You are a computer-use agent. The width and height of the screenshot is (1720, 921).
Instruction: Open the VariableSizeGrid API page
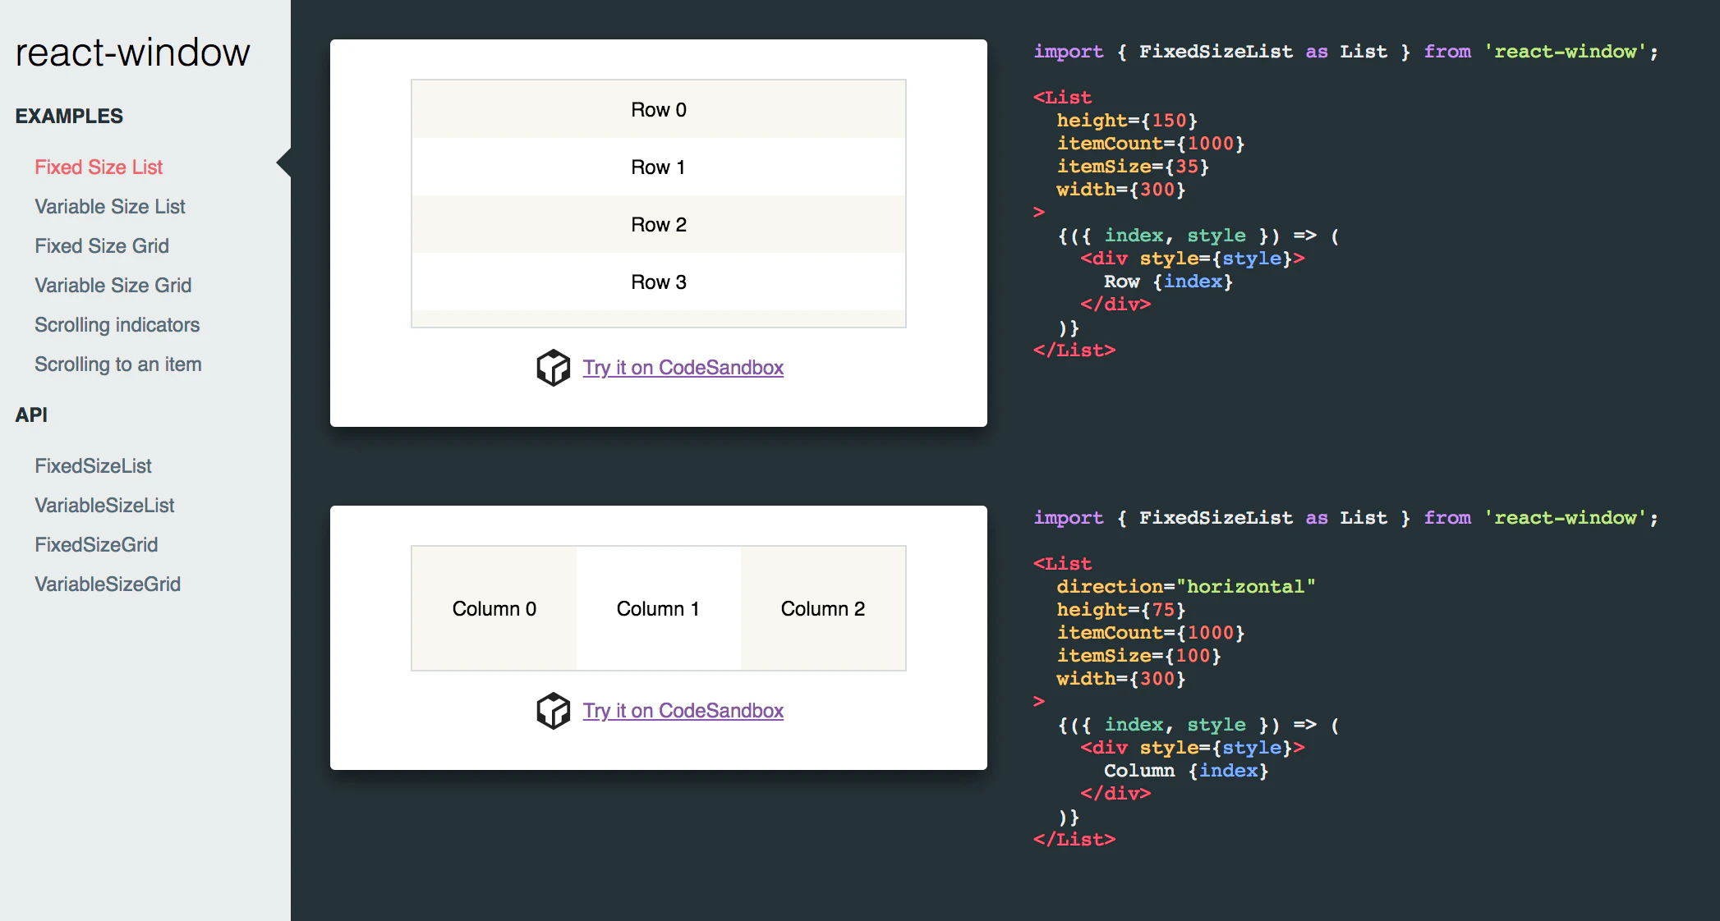108,584
